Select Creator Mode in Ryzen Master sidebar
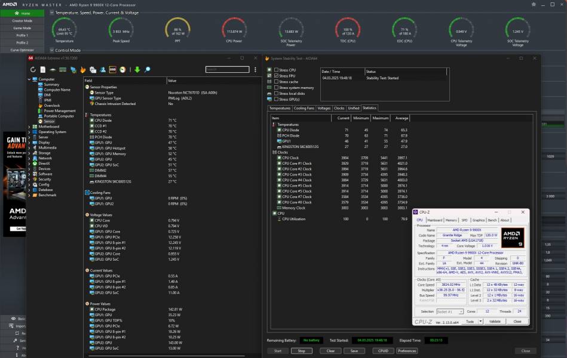This screenshot has width=567, height=358. tap(22, 21)
